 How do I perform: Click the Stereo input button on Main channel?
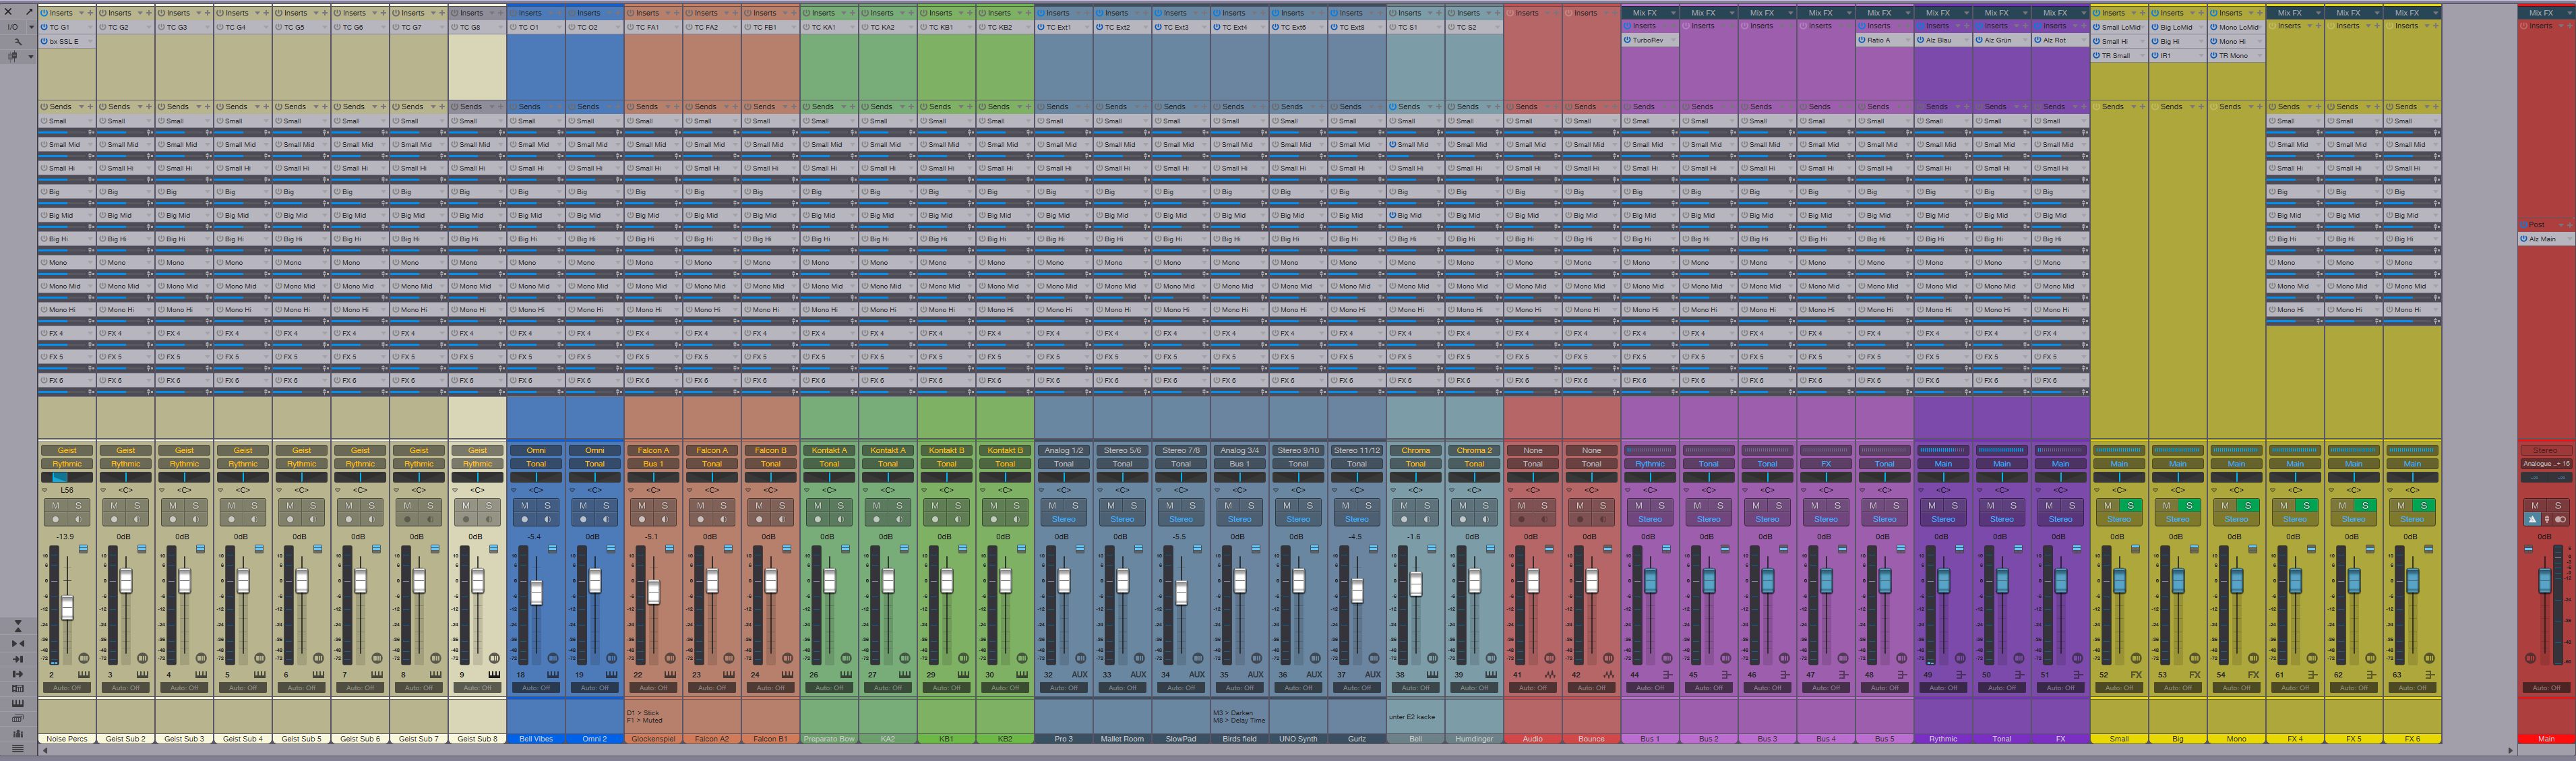click(x=2546, y=450)
